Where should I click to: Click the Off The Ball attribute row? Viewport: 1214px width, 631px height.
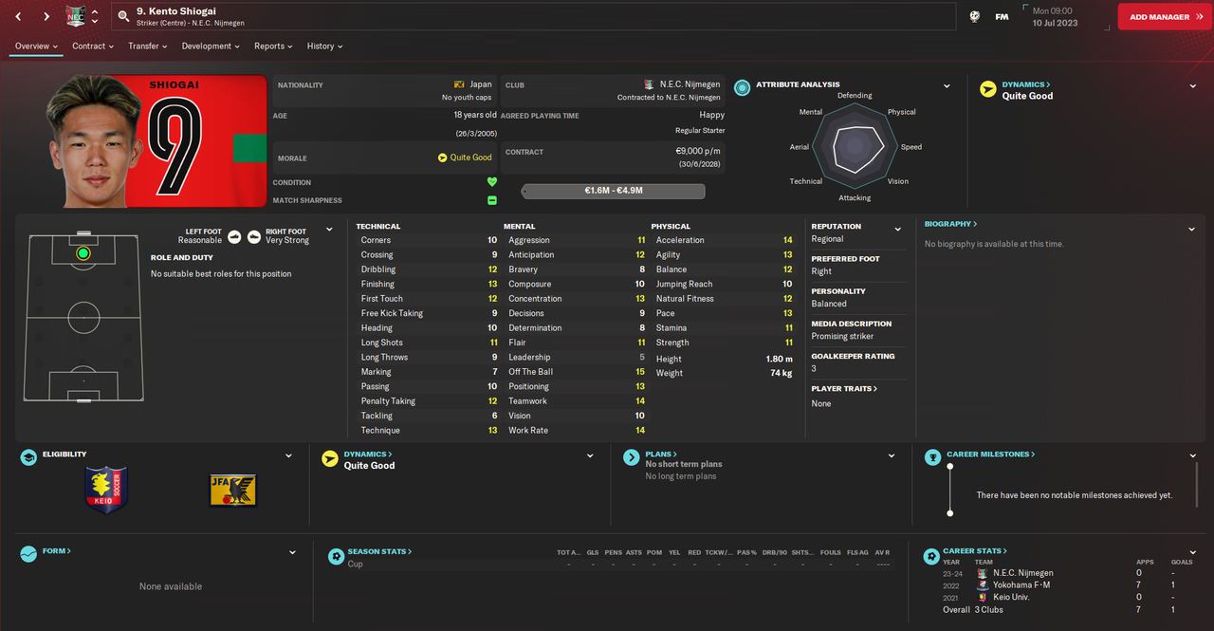point(575,372)
